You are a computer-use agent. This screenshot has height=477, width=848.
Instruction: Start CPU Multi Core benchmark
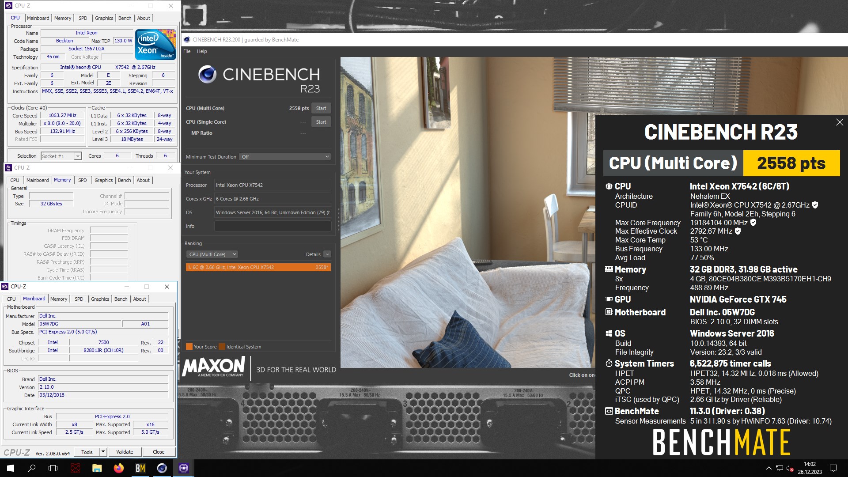(x=321, y=108)
